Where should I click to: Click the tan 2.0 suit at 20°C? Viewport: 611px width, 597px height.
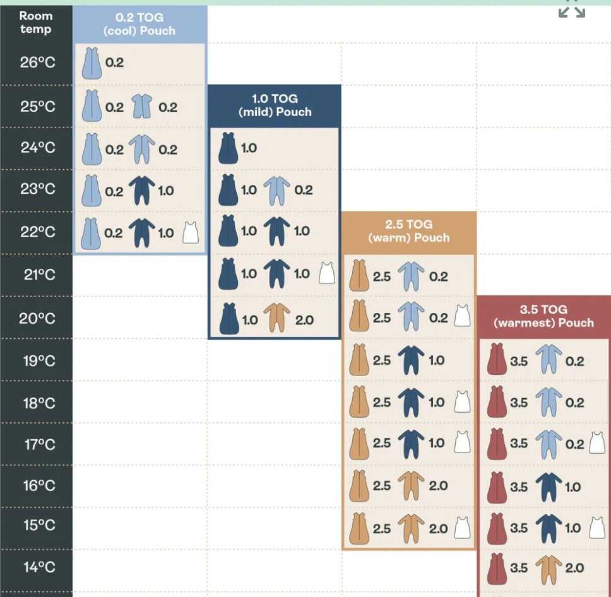pyautogui.click(x=276, y=319)
